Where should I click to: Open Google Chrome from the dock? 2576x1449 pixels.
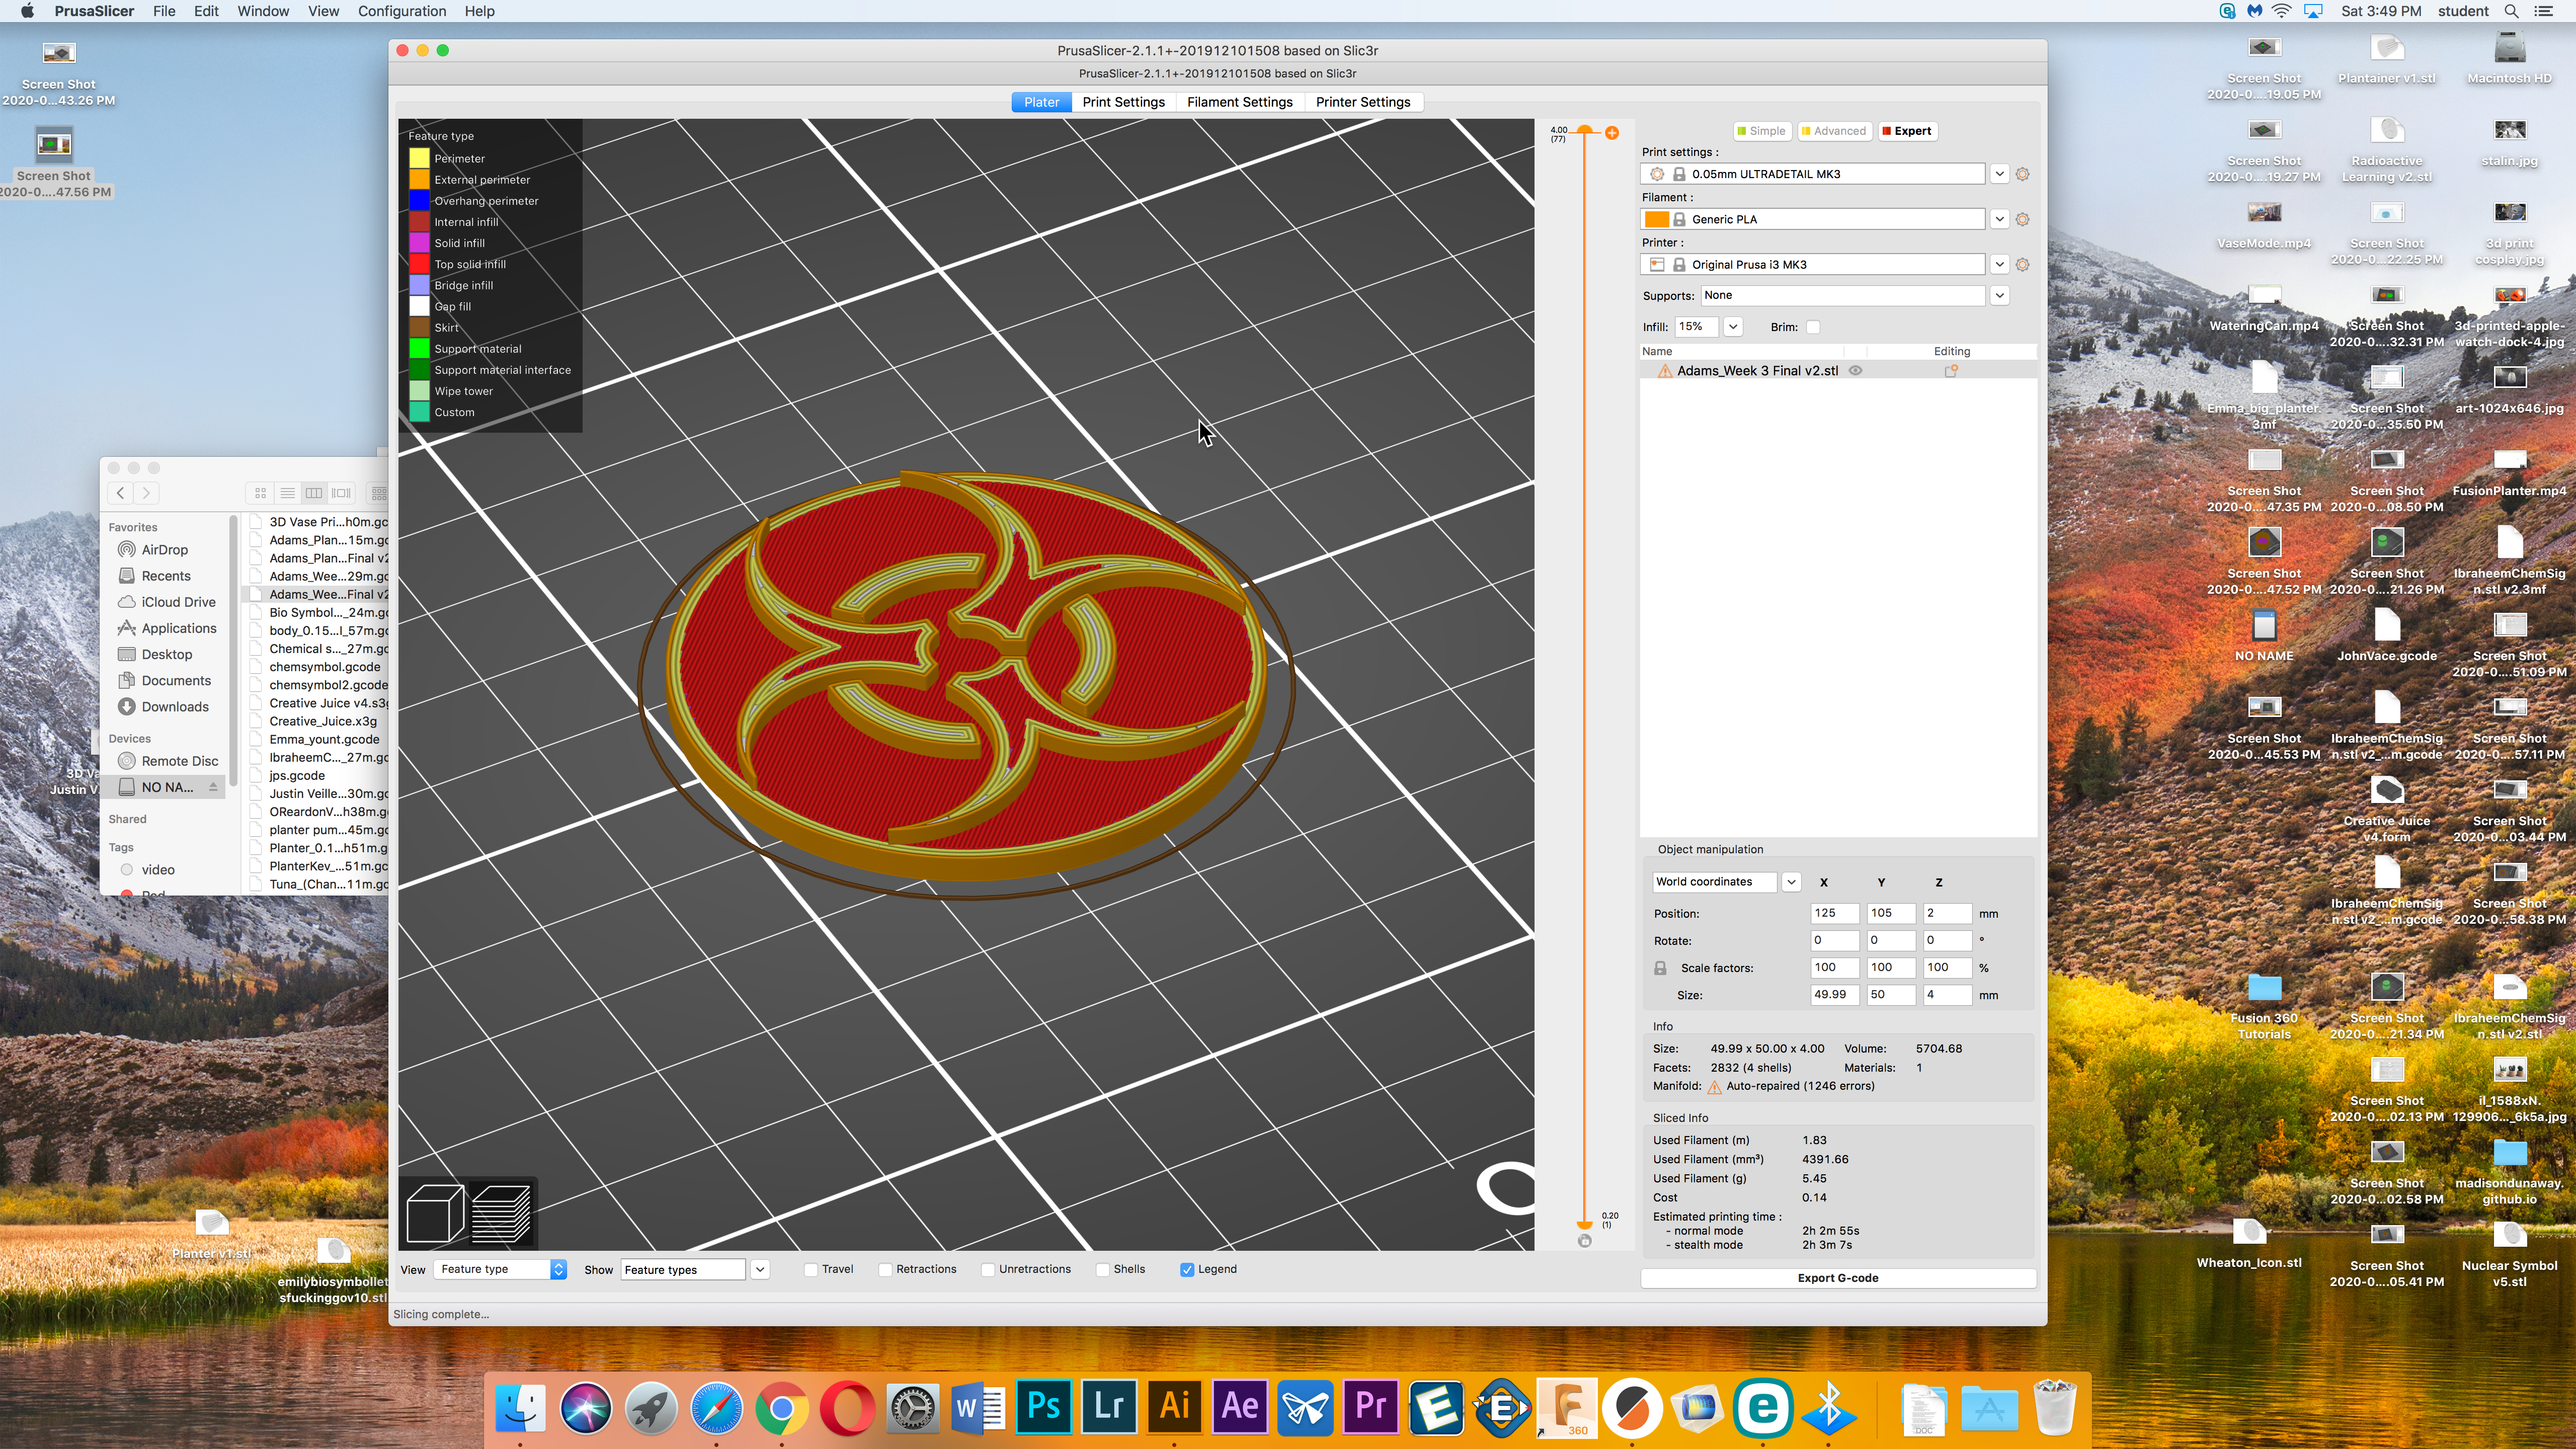coord(782,1408)
